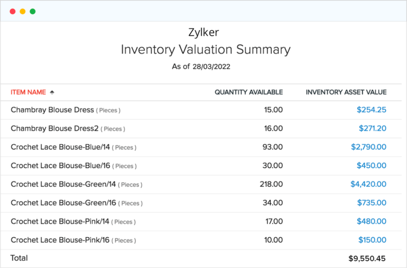Open the $2,790.00 asset value link
This screenshot has width=407, height=268.
point(368,147)
